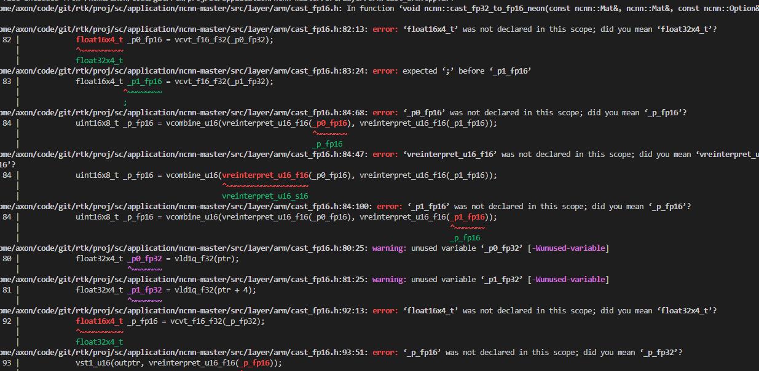The width and height of the screenshot is (759, 371).
Task: Open the cast_fp16.h:92:13 file path link
Action: 184,310
